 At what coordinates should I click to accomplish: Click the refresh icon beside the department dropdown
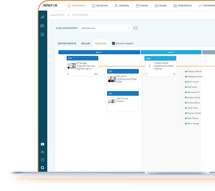135,28
